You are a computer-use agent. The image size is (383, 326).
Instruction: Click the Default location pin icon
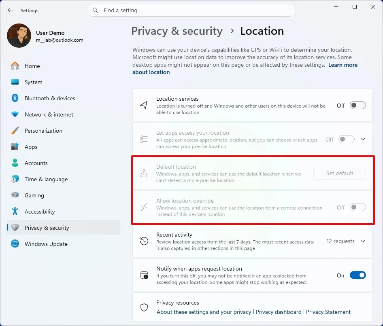tap(144, 173)
